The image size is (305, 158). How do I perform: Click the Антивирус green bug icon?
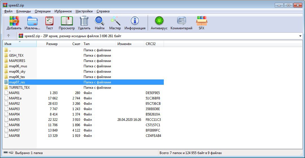159,21
